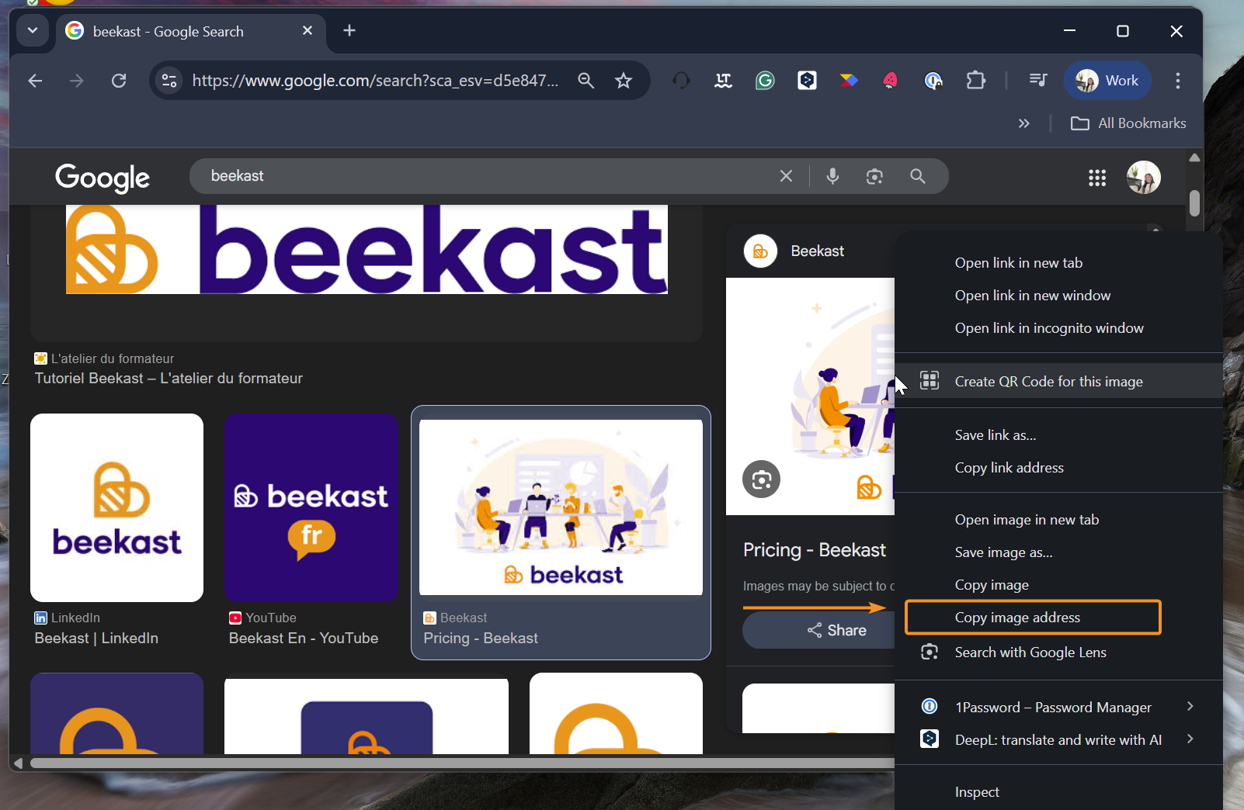This screenshot has height=810, width=1244.
Task: Start voice search with the microphone
Action: coord(832,176)
